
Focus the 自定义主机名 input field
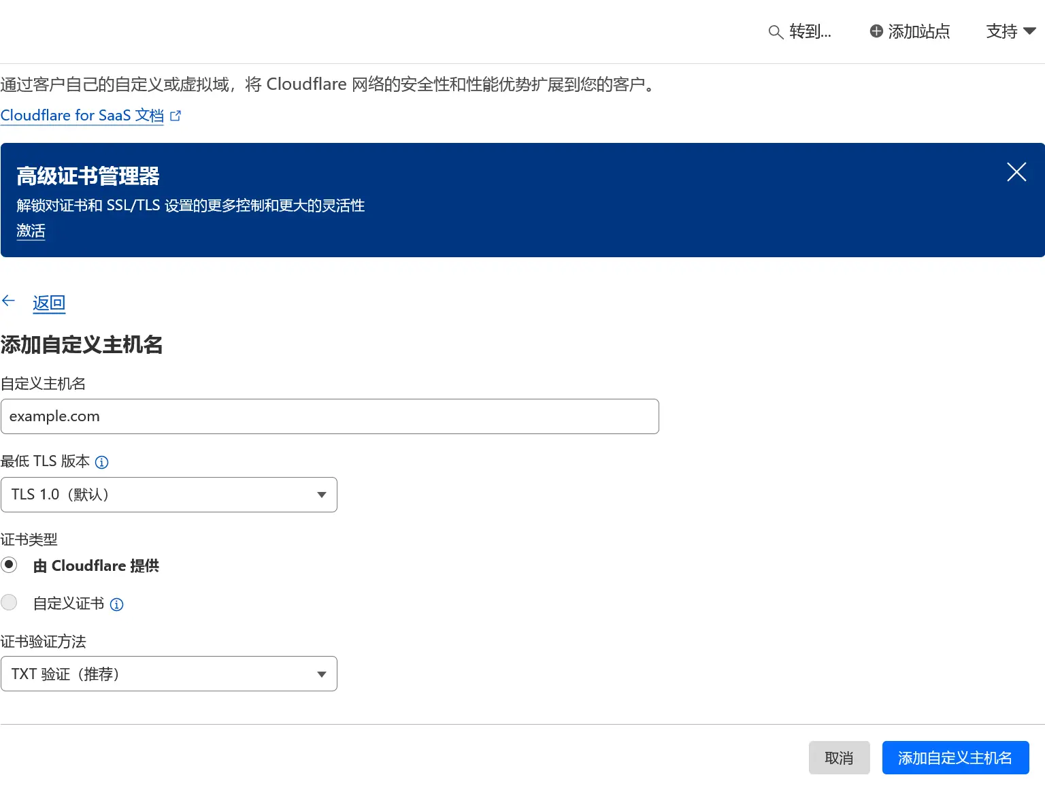[330, 416]
